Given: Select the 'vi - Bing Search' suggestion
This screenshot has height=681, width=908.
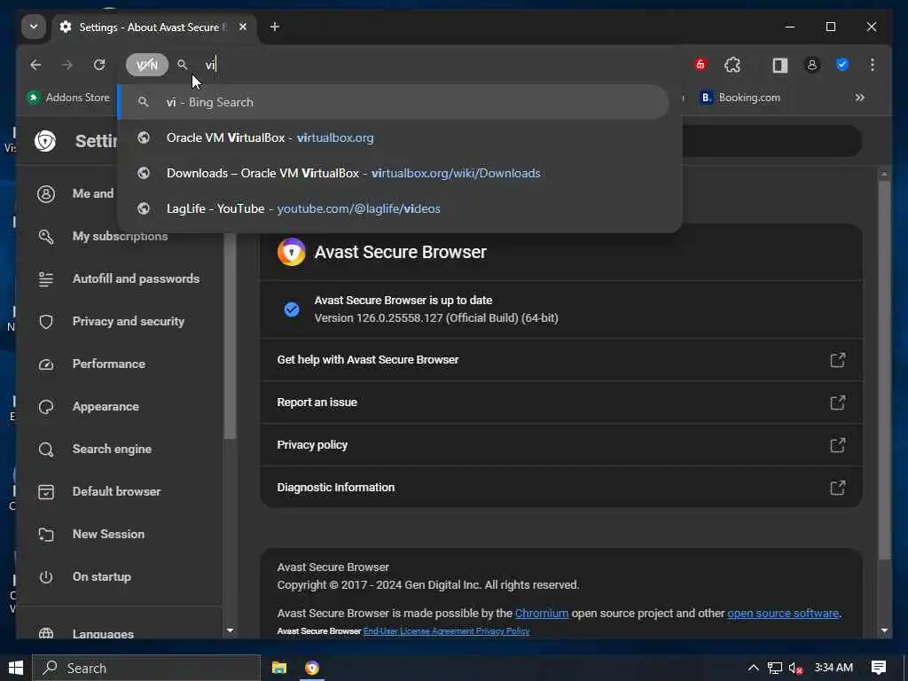Looking at the screenshot, I should coord(394,102).
